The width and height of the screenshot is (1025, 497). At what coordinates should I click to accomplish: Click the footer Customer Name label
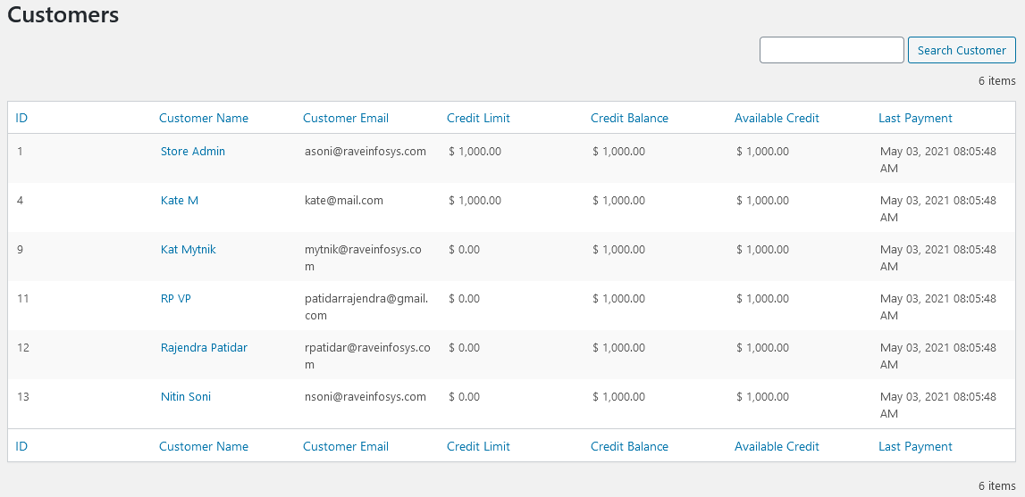203,446
